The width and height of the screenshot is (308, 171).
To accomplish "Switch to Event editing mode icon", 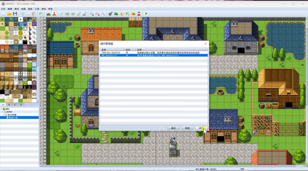I will tap(54, 14).
